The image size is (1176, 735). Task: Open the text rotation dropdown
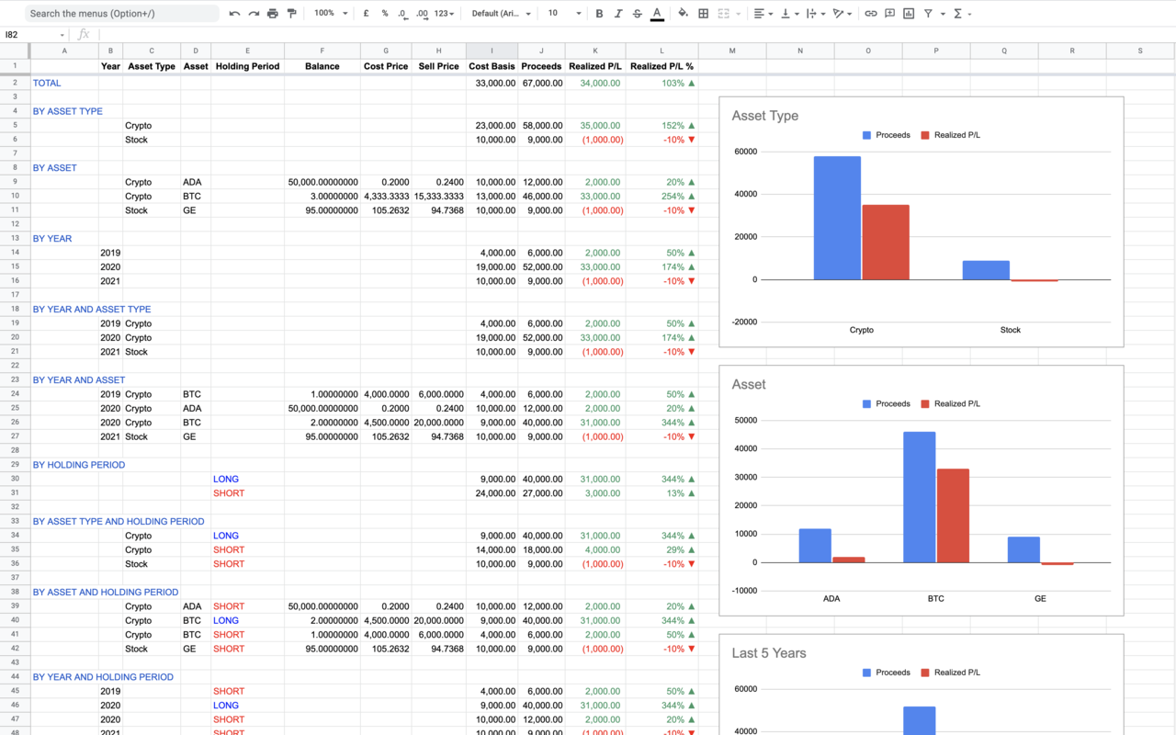click(842, 14)
